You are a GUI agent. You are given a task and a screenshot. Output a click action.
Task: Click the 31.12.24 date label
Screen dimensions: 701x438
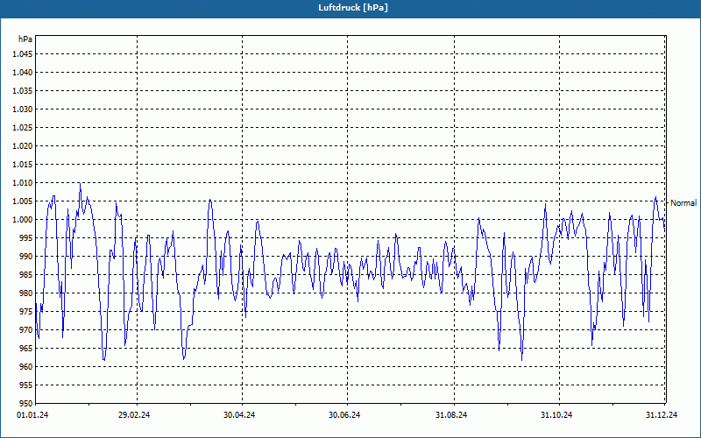tap(662, 415)
